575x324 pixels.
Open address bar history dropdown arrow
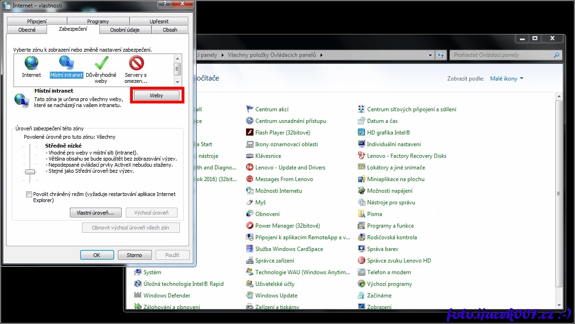click(x=430, y=55)
